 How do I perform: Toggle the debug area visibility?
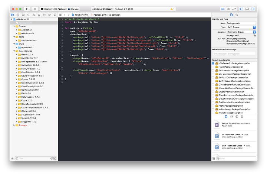[x=247, y=9]
